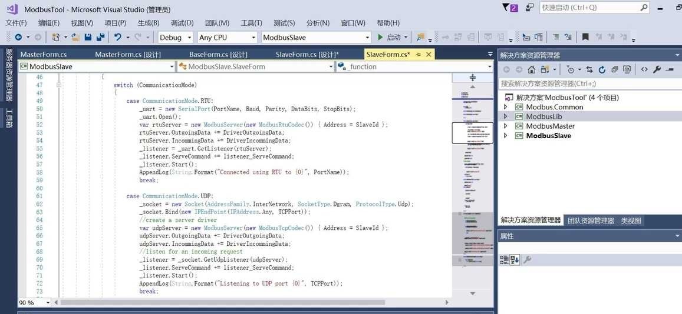Viewport: 682px width, 314px height.
Task: Open the 调试(D) menu
Action: pos(182,23)
